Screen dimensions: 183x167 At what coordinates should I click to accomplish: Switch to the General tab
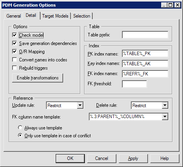(14, 16)
